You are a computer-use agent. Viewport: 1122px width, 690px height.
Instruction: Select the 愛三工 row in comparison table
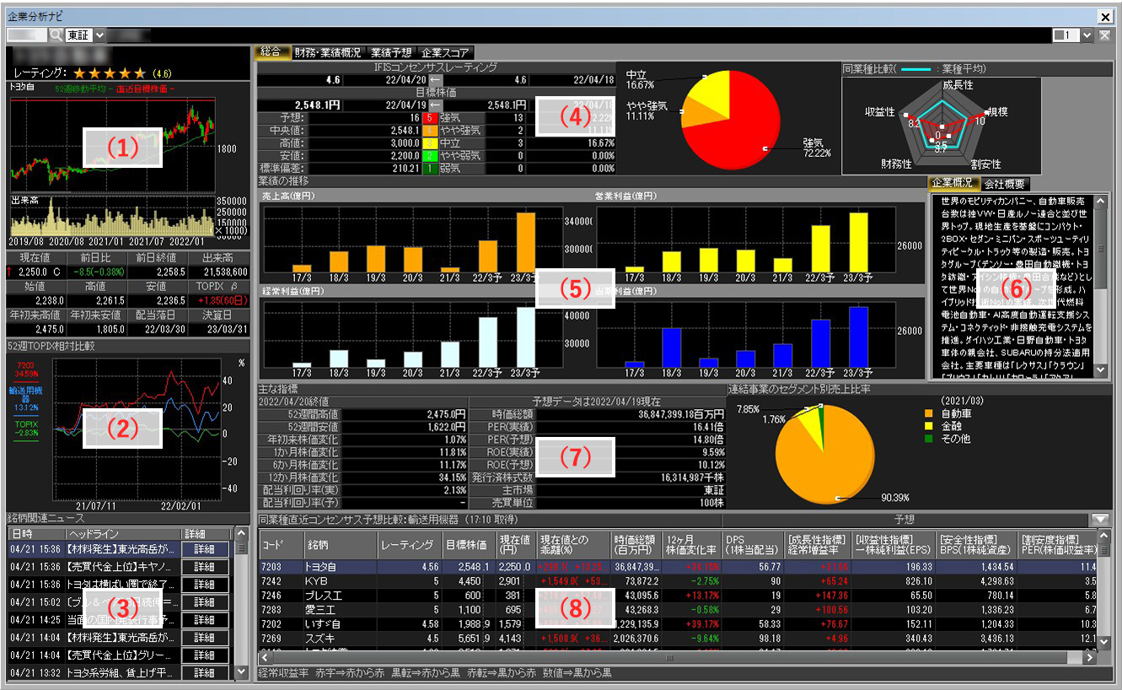[679, 611]
